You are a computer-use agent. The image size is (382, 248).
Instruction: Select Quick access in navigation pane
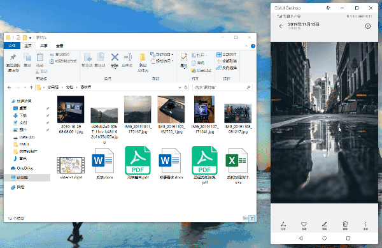[x=22, y=101]
